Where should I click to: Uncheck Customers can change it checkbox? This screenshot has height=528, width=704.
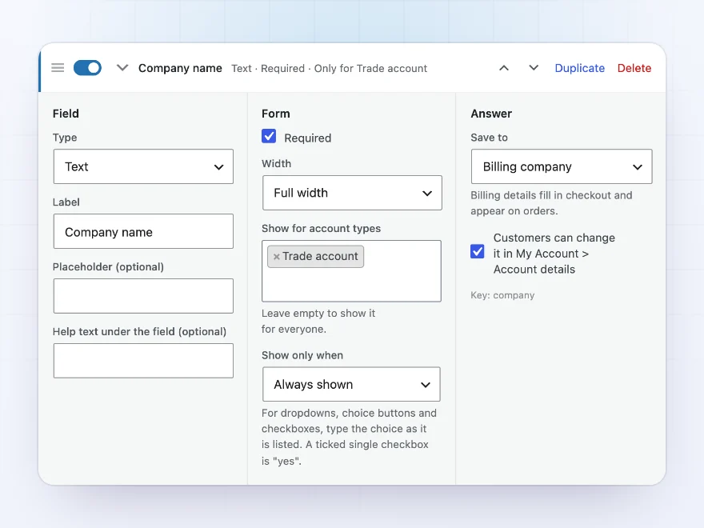pos(478,251)
